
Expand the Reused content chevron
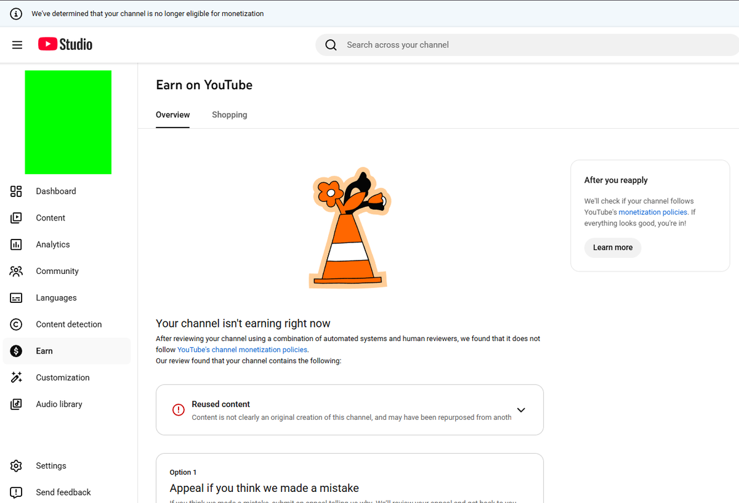click(x=521, y=410)
